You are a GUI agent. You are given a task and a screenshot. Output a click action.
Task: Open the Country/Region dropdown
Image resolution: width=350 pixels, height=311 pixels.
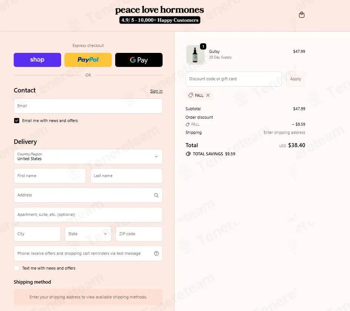click(88, 156)
